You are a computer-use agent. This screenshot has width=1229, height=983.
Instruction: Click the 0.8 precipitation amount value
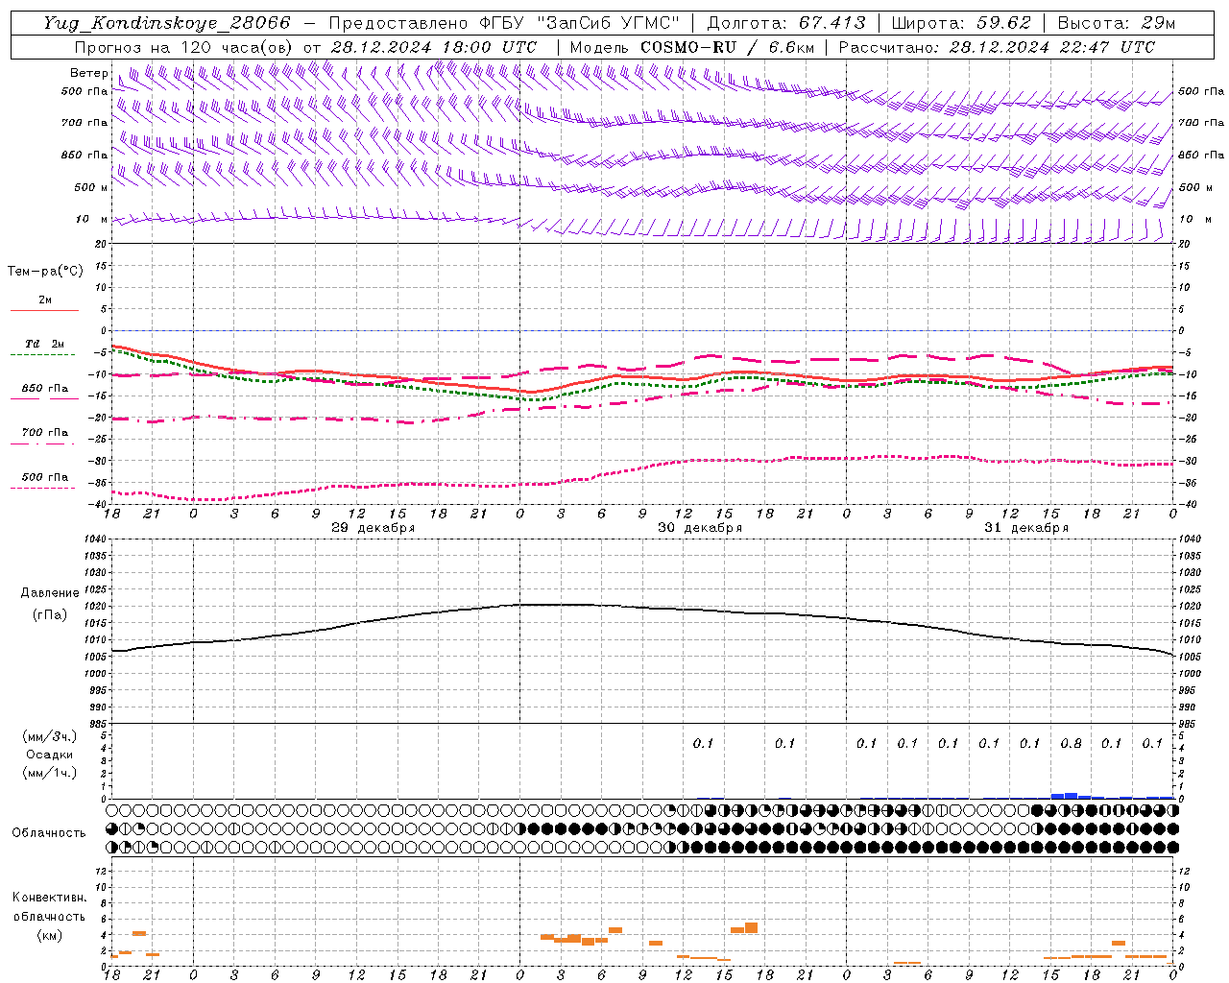[x=1071, y=743]
